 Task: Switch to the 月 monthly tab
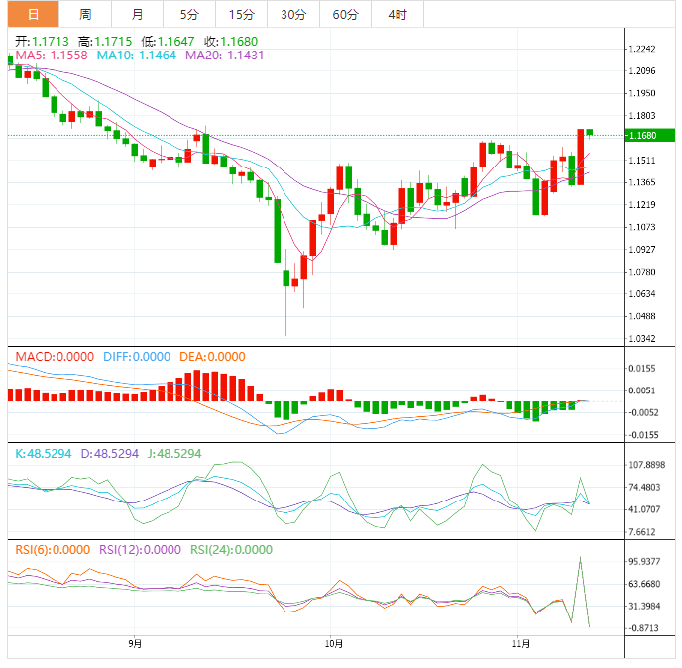coord(138,14)
